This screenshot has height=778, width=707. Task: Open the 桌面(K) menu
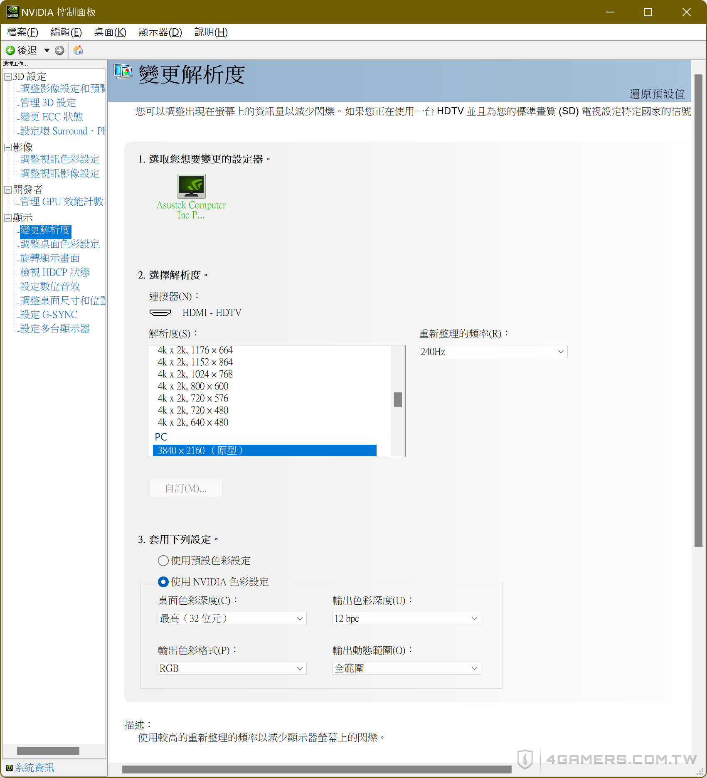110,32
